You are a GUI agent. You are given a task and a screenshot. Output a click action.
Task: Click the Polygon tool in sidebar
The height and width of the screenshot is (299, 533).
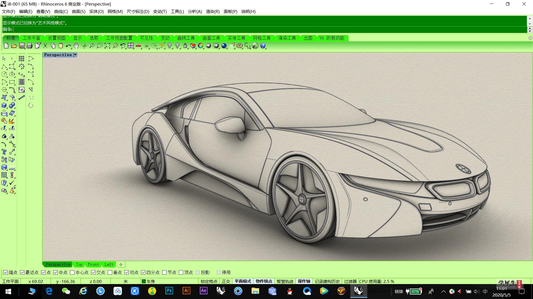[4, 90]
